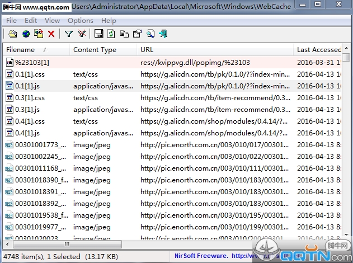Click JPG icon of 00301001773_ row
Screen dimensions: 353x263
[9, 144]
